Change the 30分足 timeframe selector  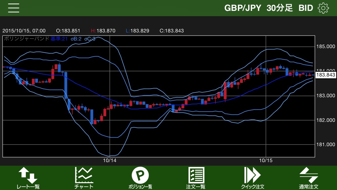click(279, 8)
